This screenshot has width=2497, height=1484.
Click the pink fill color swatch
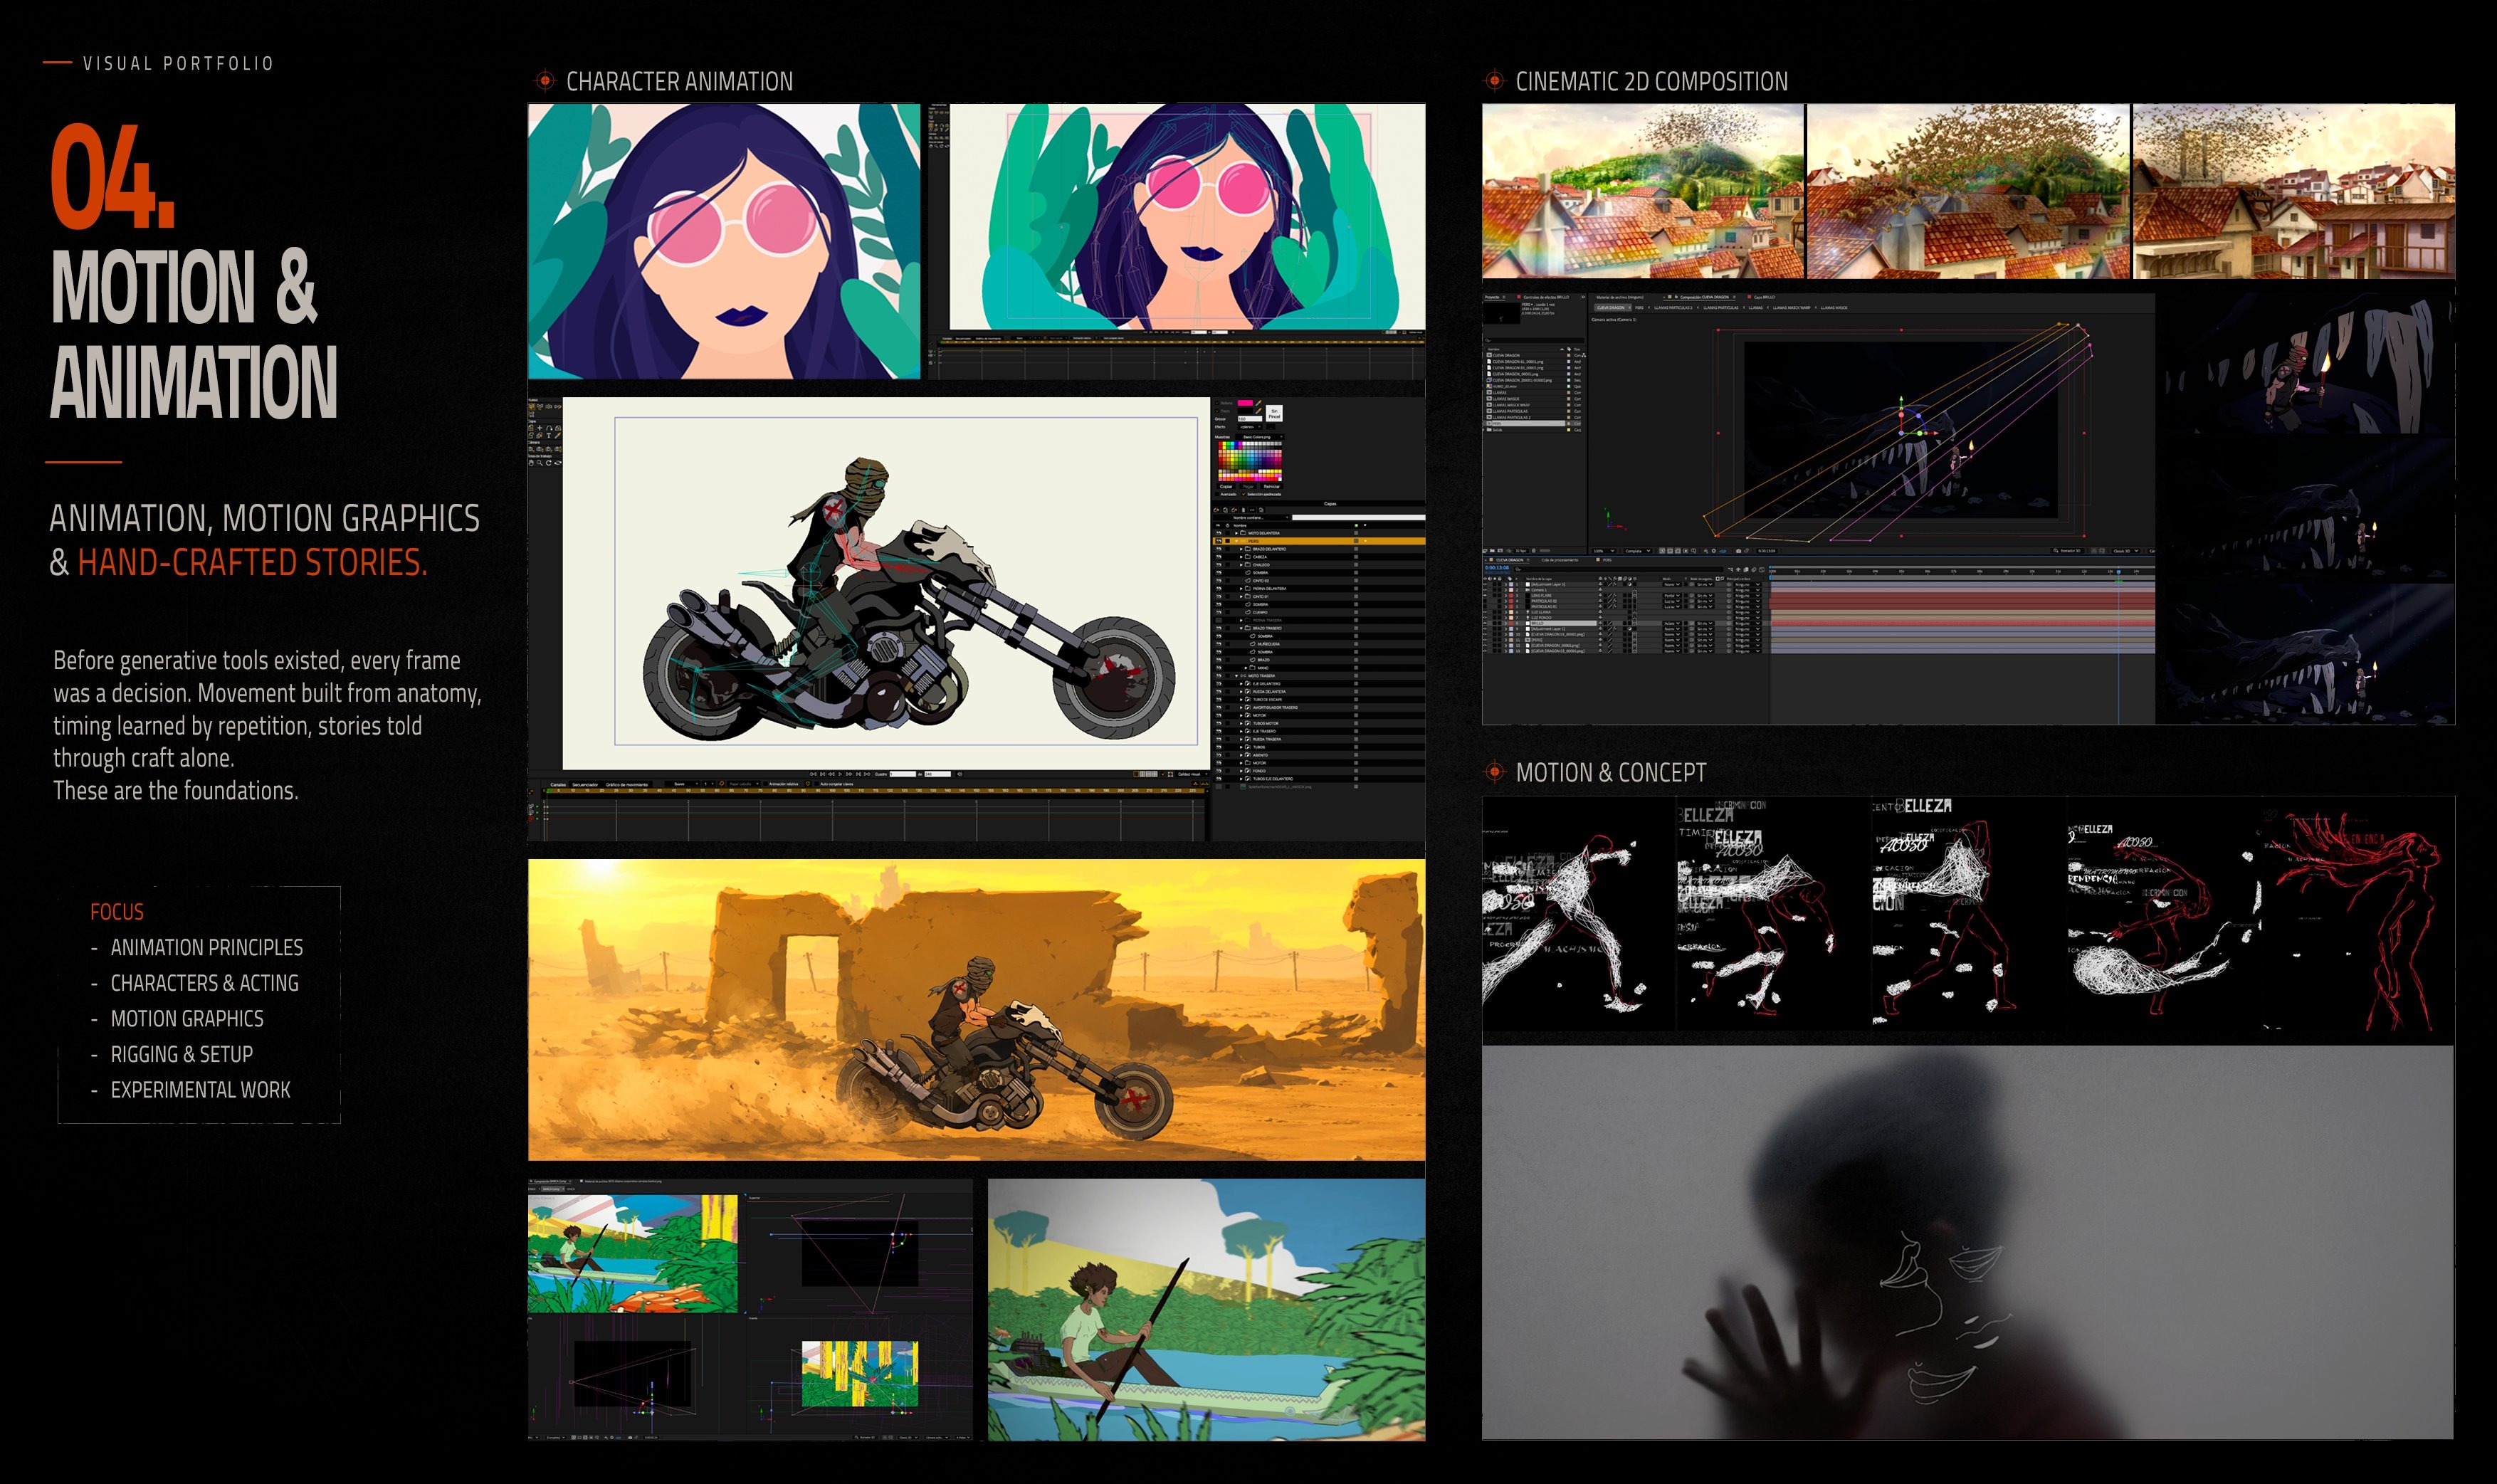pyautogui.click(x=1246, y=403)
